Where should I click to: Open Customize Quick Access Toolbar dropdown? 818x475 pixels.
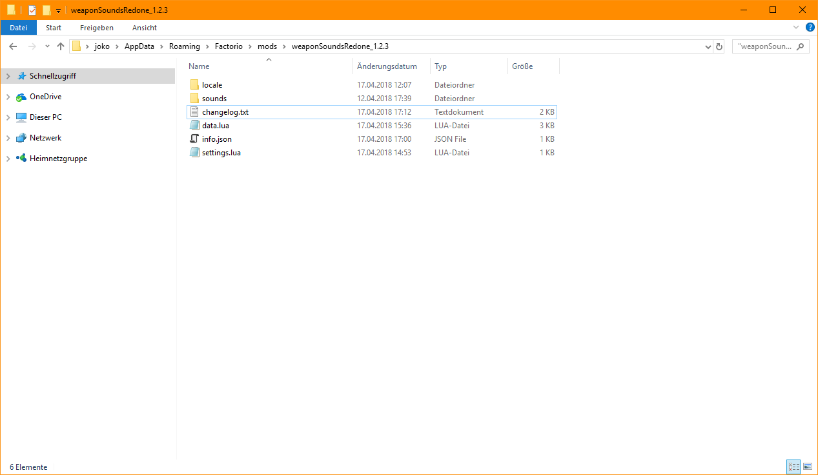58,10
